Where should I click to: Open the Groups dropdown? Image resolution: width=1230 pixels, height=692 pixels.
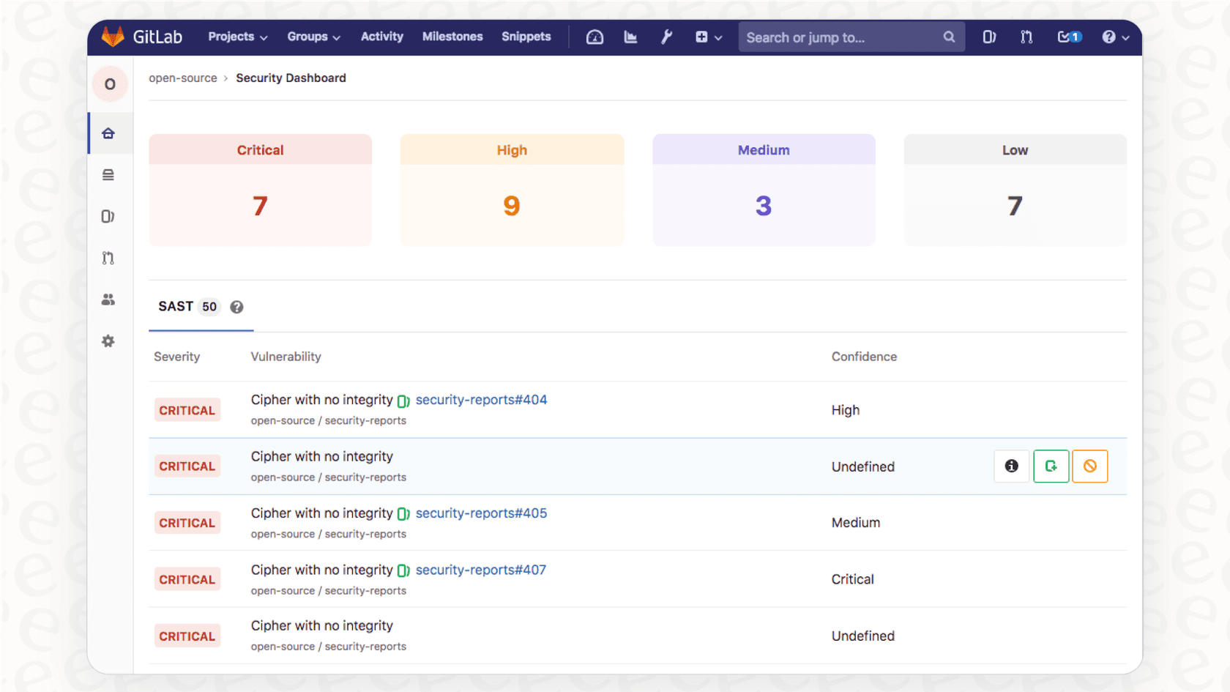coord(313,37)
